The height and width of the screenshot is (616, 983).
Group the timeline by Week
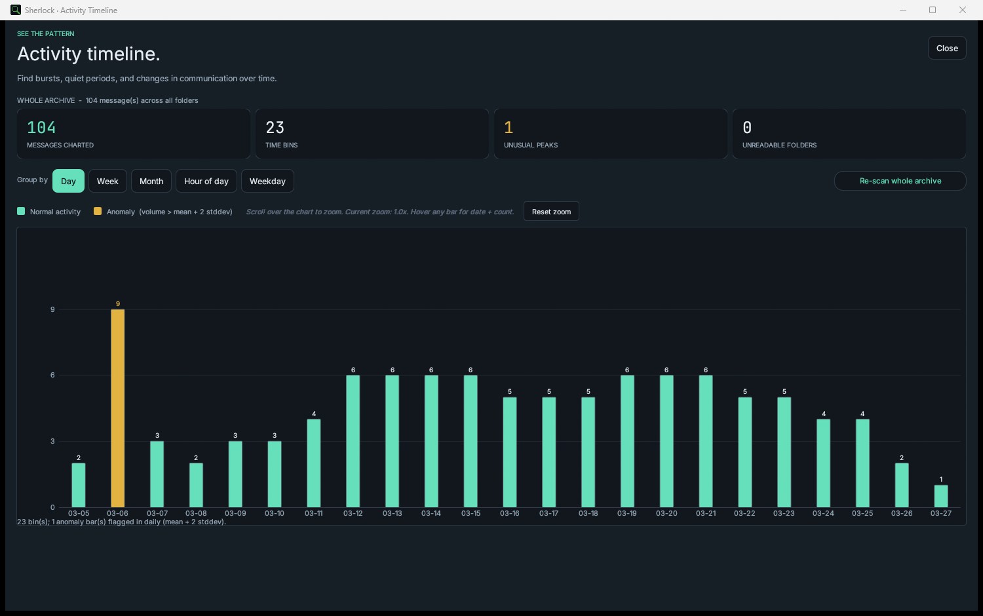point(107,182)
